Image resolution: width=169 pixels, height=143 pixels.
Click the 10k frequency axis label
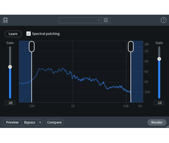click(126, 106)
